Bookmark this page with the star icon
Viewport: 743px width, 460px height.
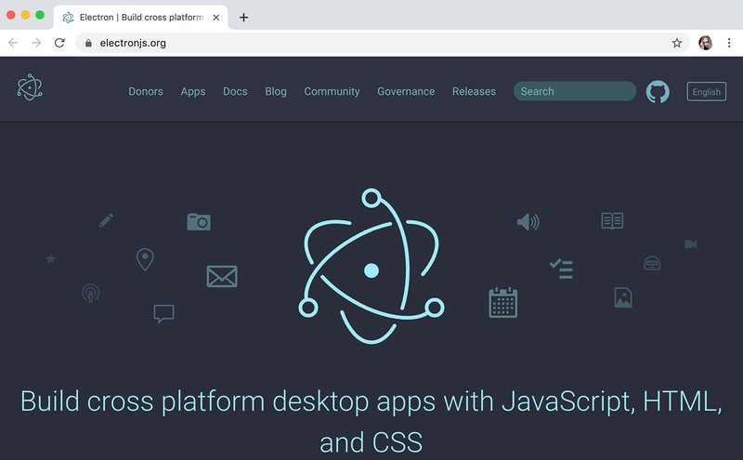[x=677, y=43]
